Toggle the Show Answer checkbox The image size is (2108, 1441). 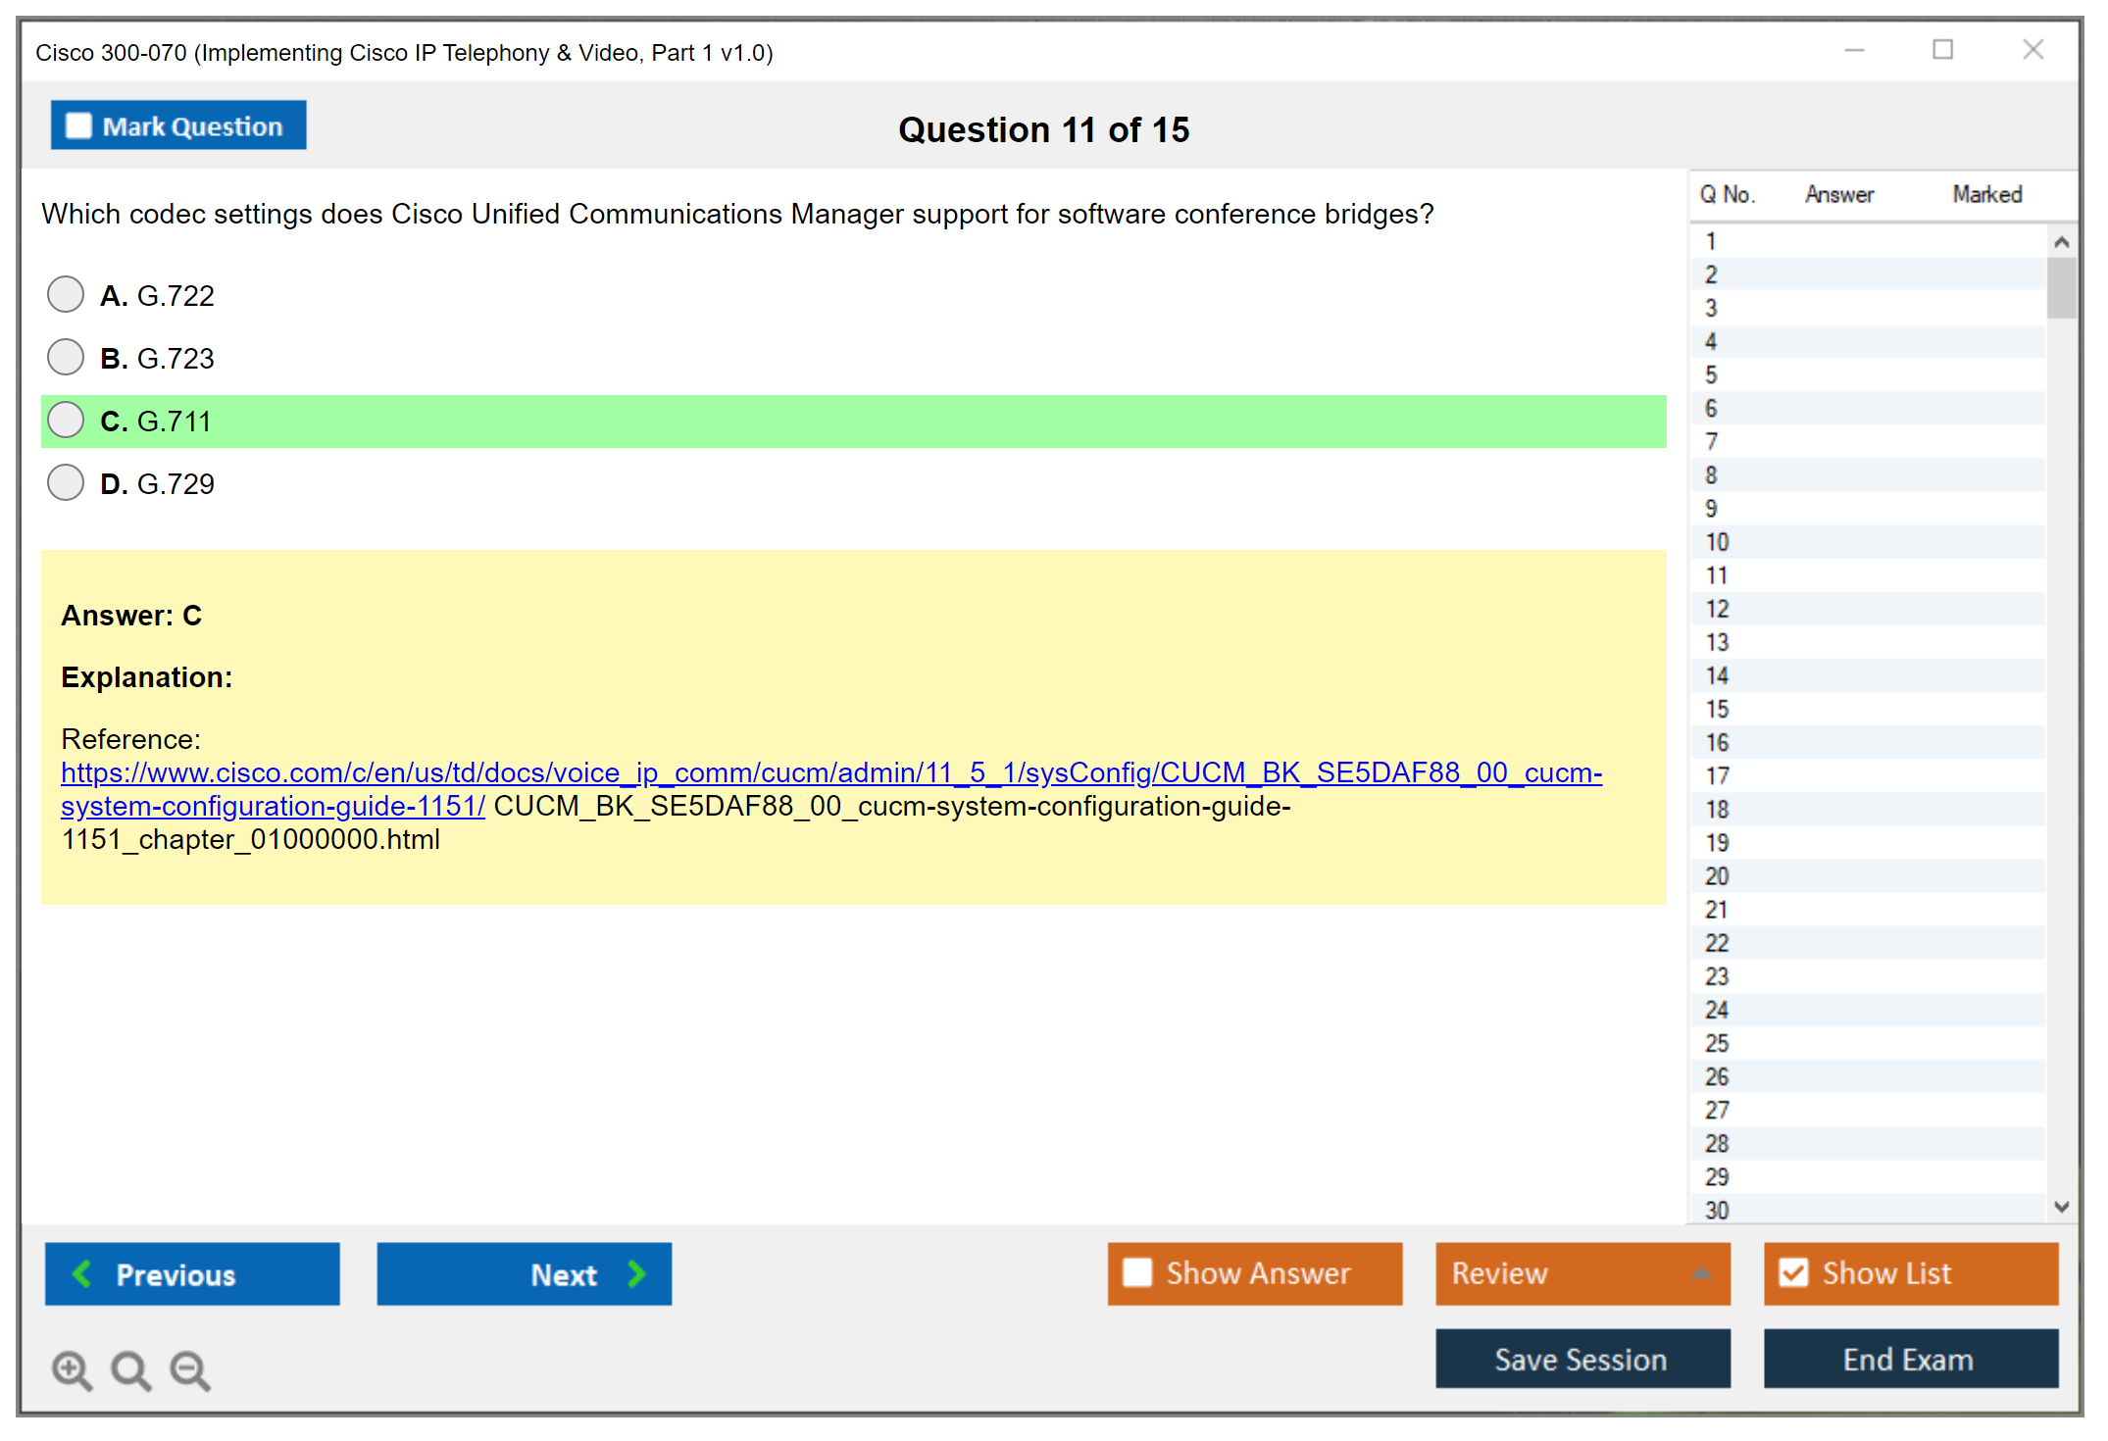1137,1272
